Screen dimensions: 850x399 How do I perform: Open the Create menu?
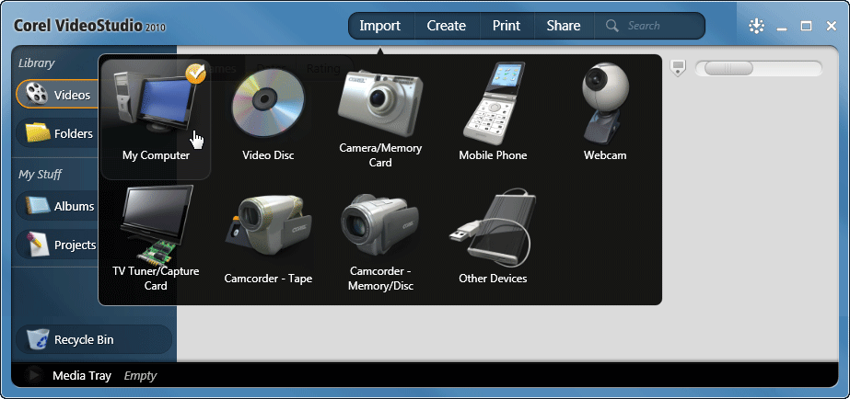tap(446, 26)
